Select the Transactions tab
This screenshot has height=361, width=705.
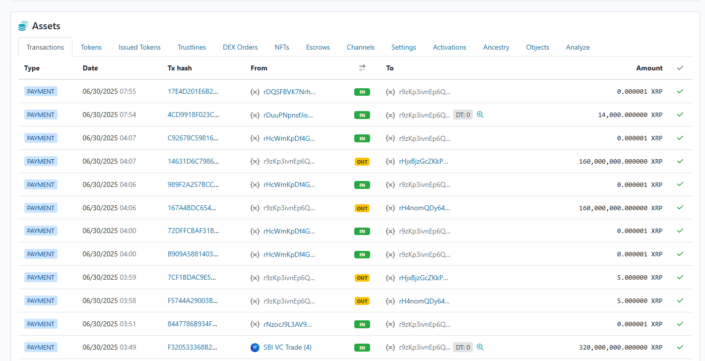[x=45, y=47]
